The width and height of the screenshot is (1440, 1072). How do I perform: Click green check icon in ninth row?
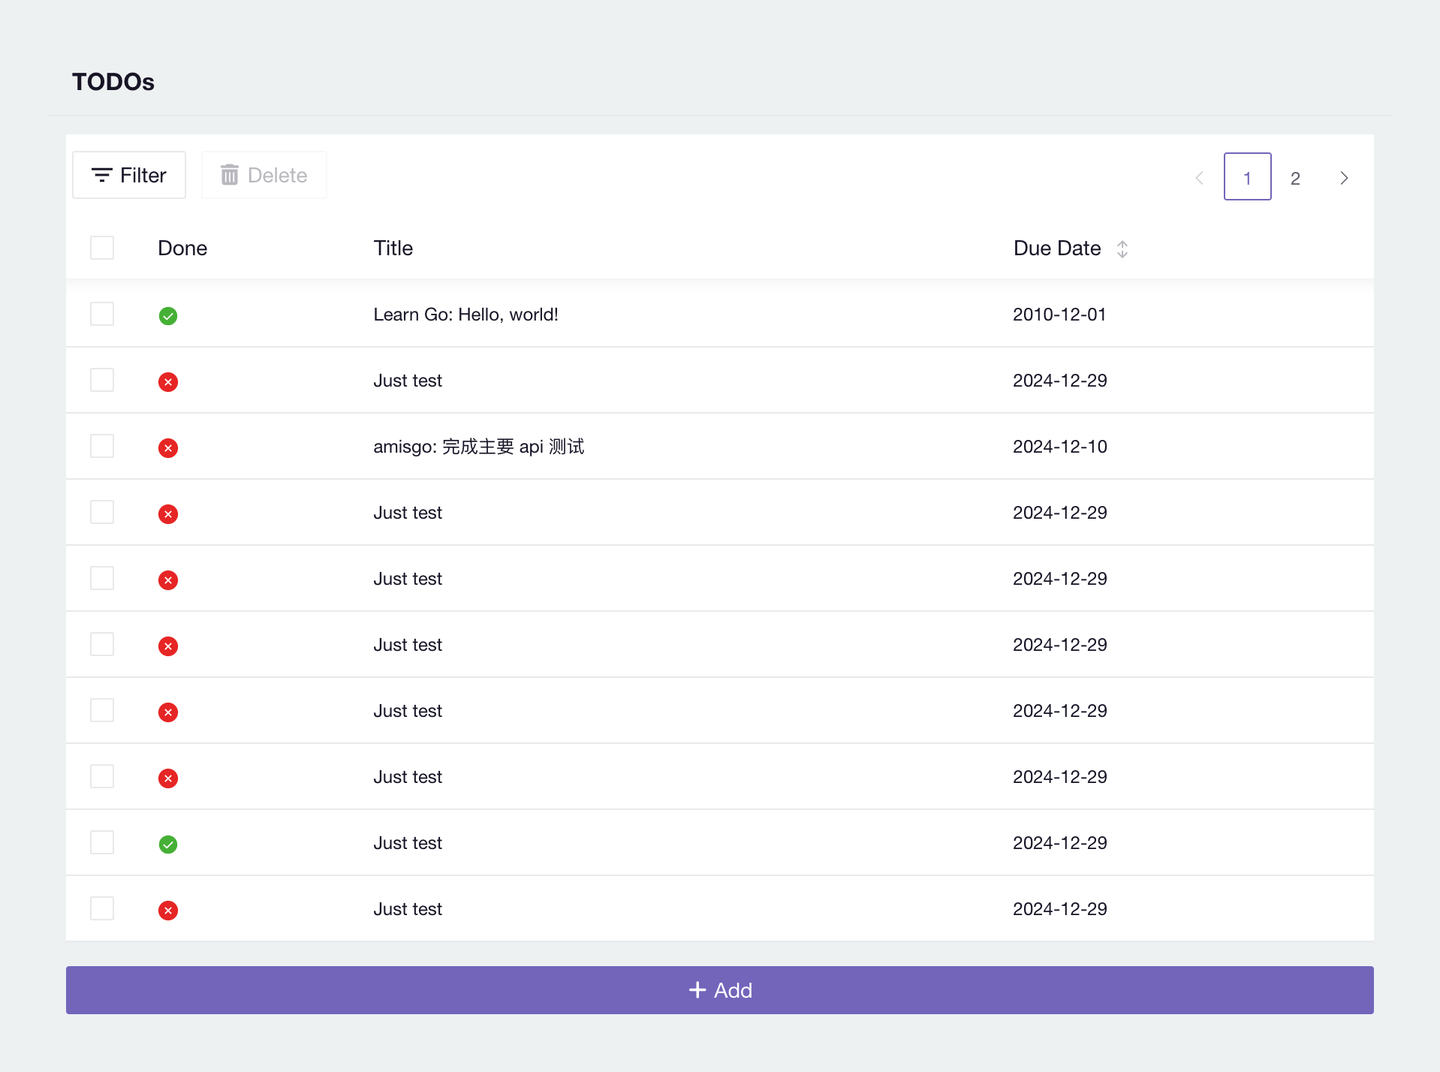point(168,845)
